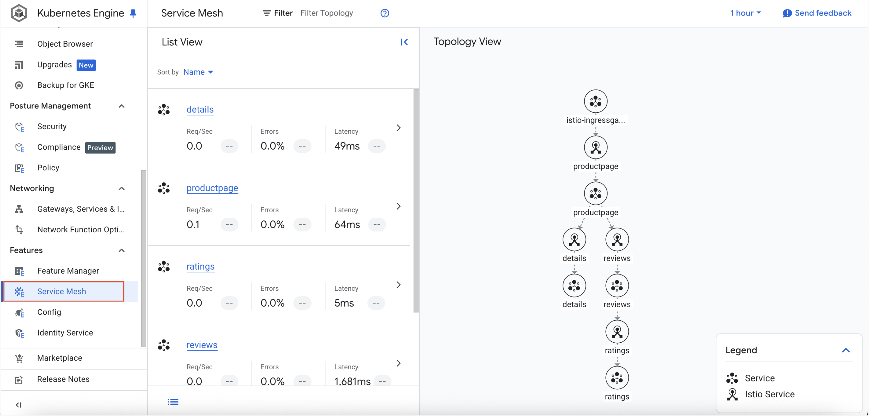Open the help question mark icon
Screen dimensions: 869x416
click(385, 13)
